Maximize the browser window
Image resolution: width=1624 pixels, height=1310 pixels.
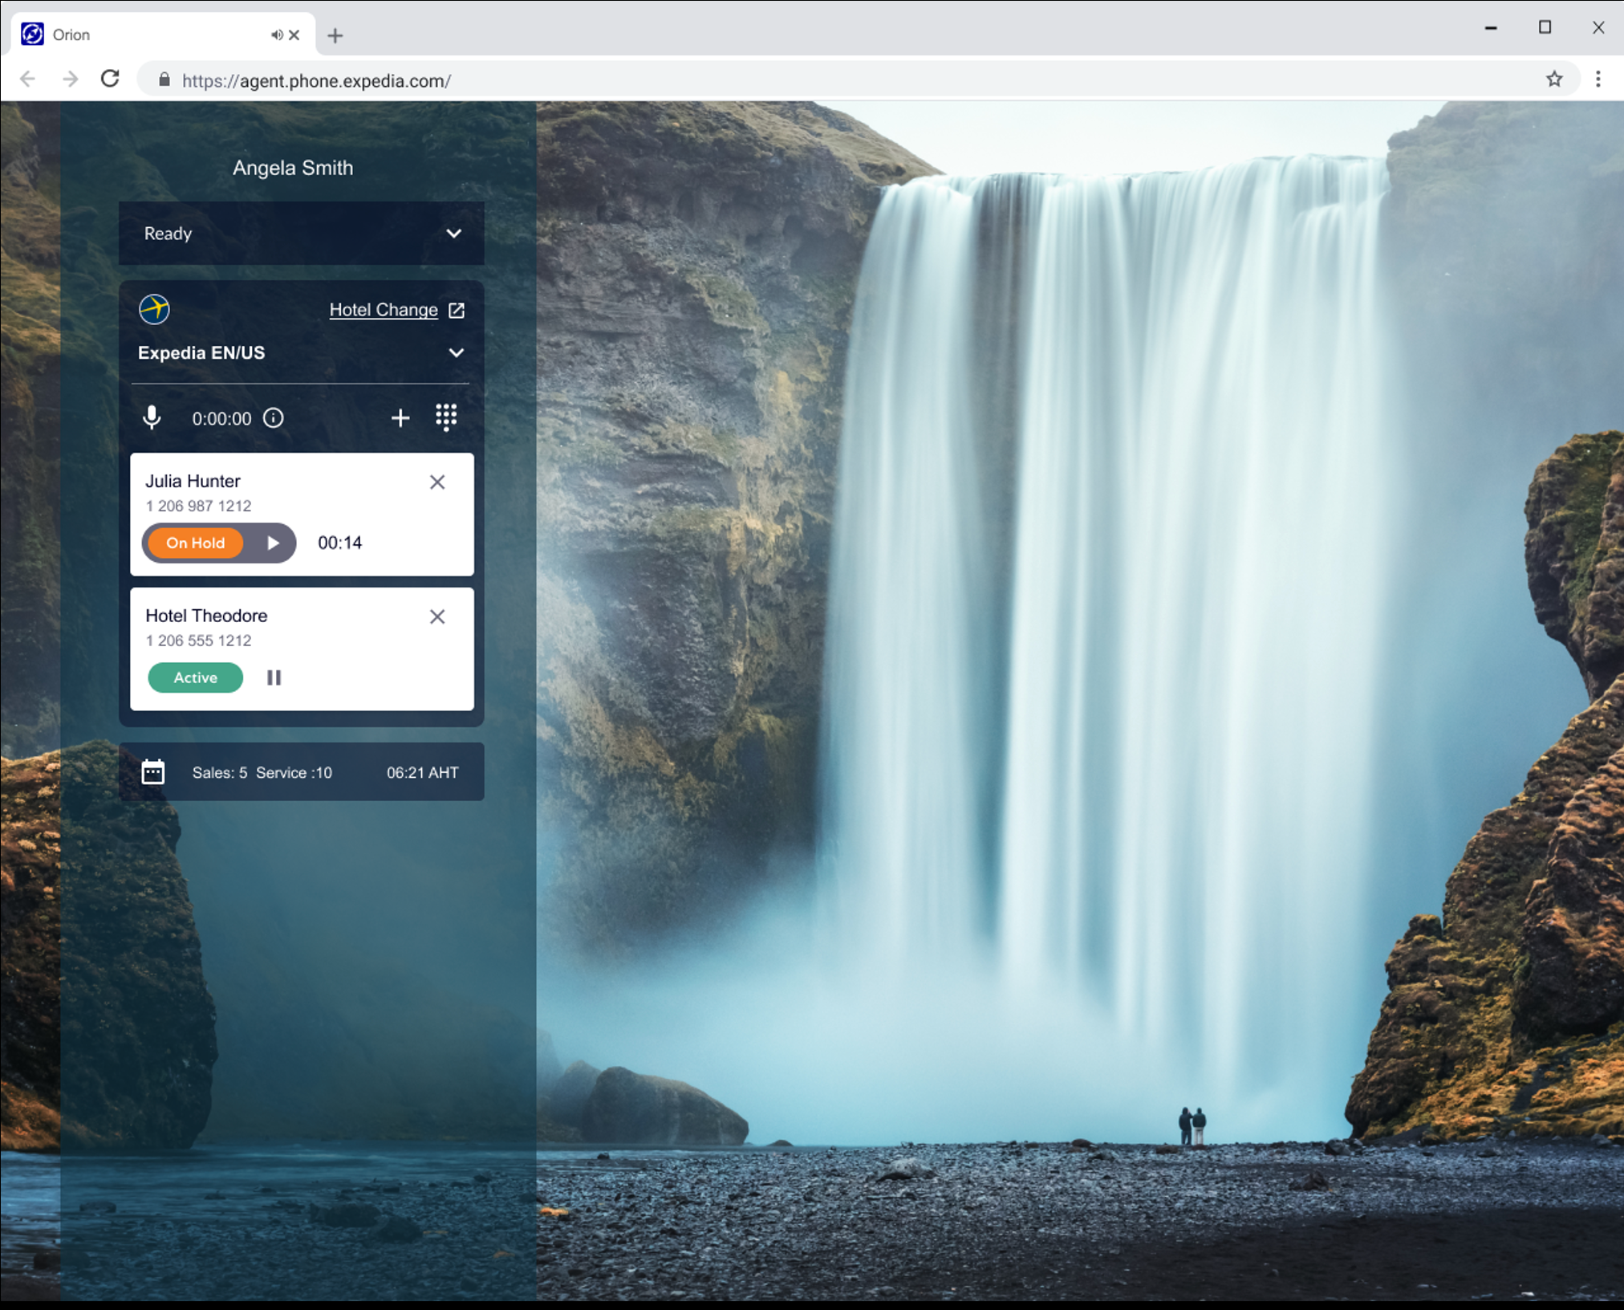pyautogui.click(x=1545, y=27)
